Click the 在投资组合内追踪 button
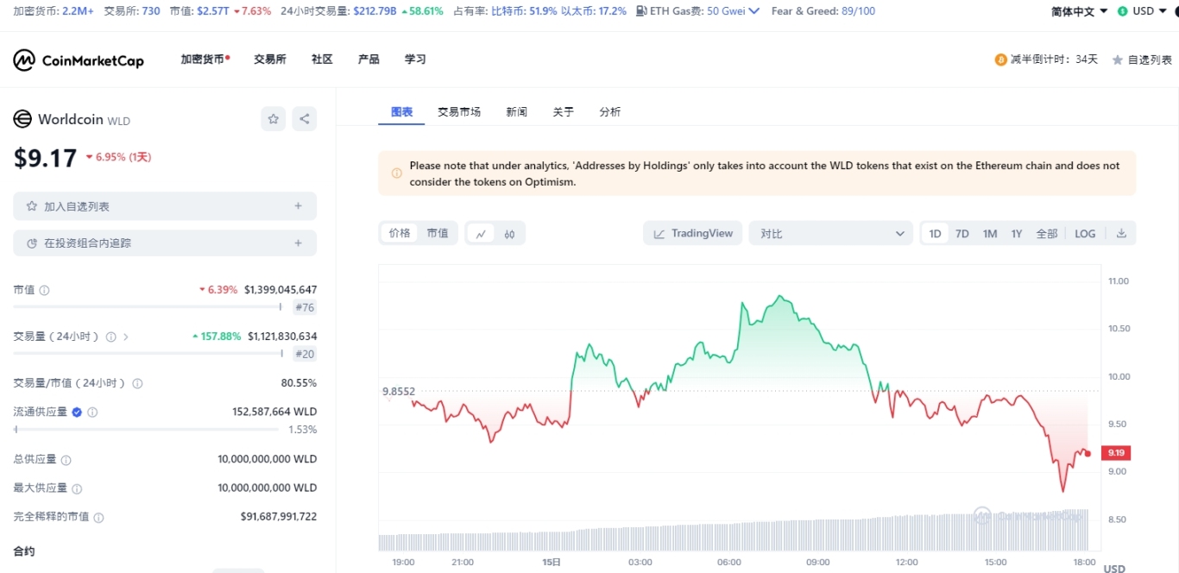 [x=165, y=243]
